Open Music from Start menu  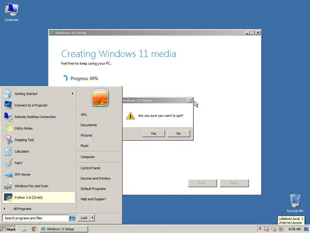pos(84,146)
